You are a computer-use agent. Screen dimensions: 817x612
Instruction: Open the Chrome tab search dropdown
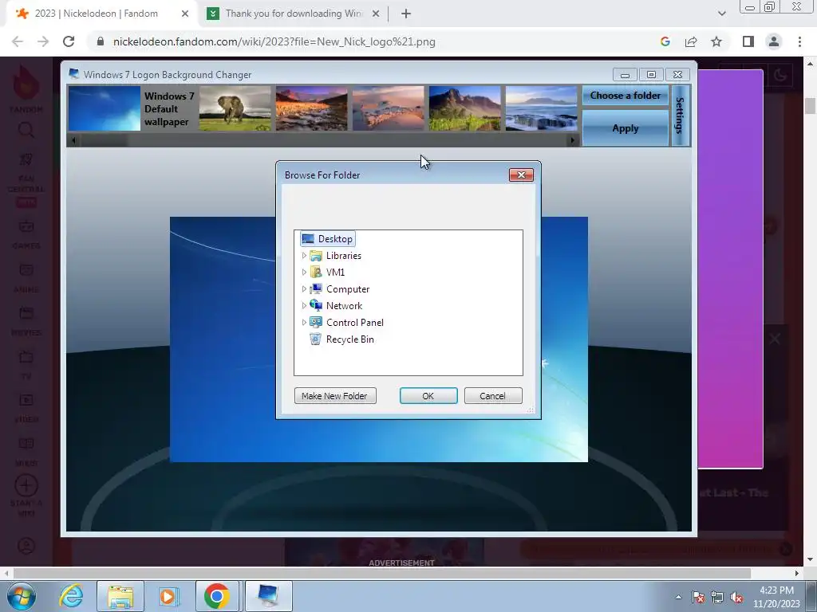pyautogui.click(x=721, y=14)
